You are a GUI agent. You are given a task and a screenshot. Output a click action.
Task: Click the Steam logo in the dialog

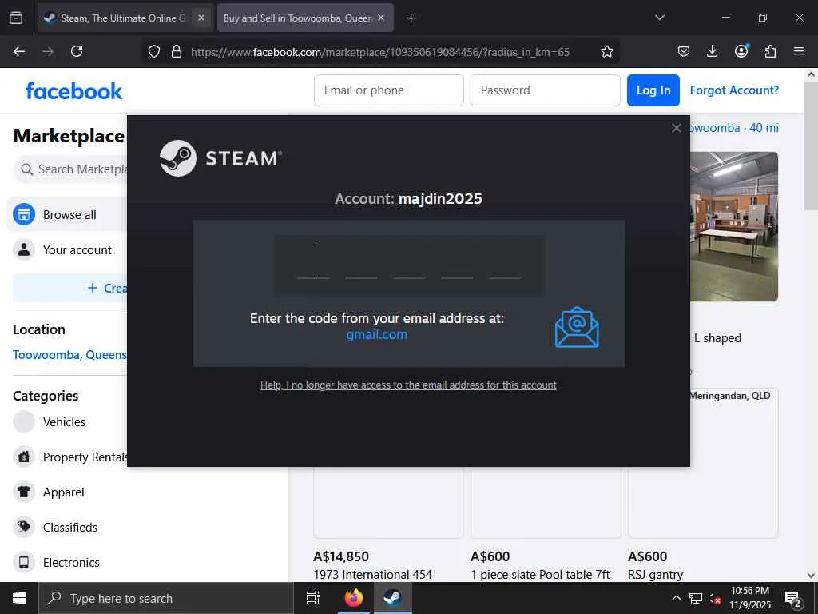tap(220, 157)
